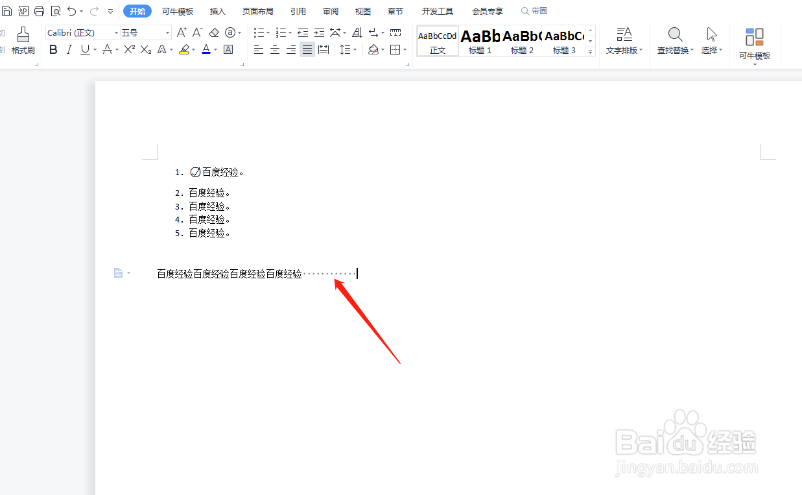Toggle Italic formatting
The height and width of the screenshot is (495, 802).
click(69, 49)
